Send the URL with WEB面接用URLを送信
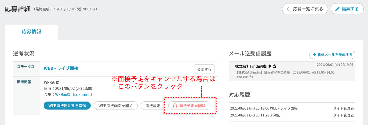 coord(67,106)
